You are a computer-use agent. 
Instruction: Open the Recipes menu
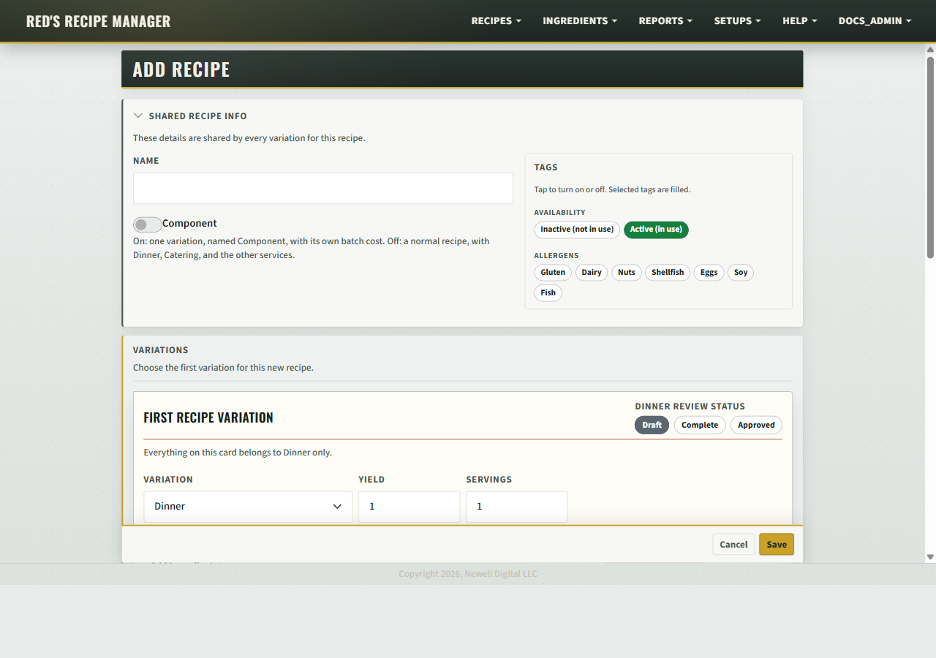pos(497,20)
